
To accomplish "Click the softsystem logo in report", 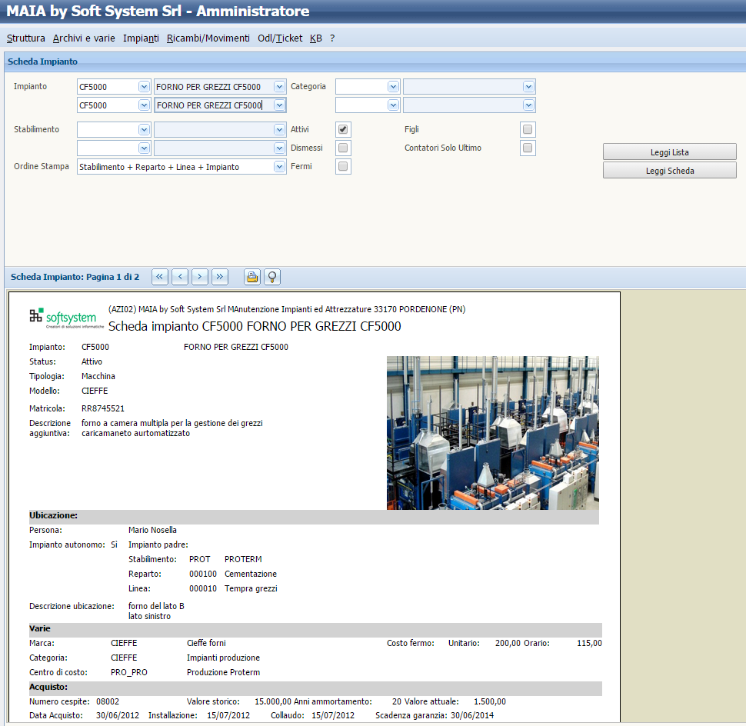I will tap(66, 318).
